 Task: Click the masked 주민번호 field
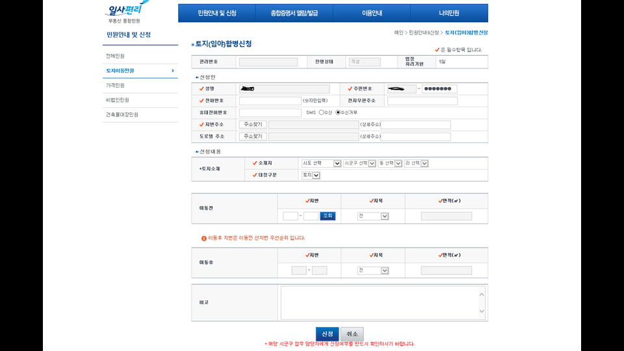(439, 89)
